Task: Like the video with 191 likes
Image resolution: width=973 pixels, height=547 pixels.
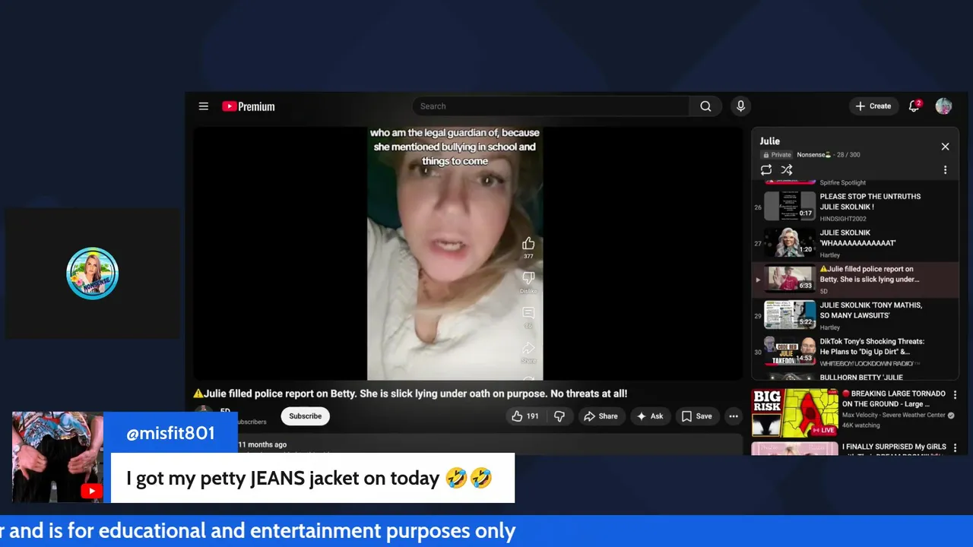Action: pyautogui.click(x=525, y=416)
